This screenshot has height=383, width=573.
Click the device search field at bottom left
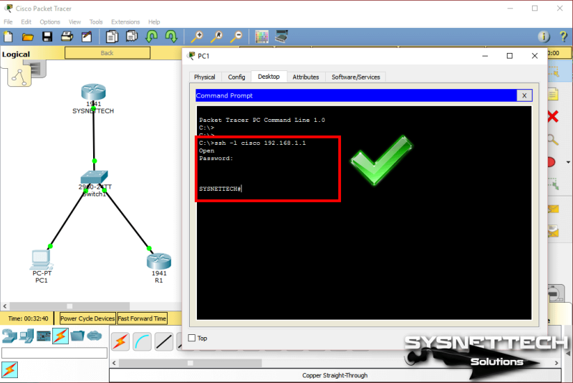click(x=54, y=353)
